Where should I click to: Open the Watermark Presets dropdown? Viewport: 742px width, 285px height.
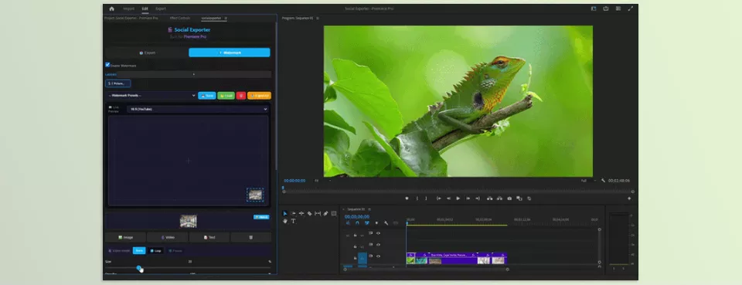point(151,96)
